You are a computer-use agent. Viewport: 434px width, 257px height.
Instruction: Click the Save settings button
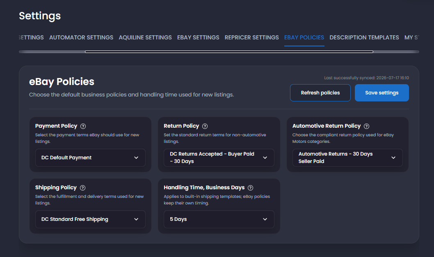point(381,93)
